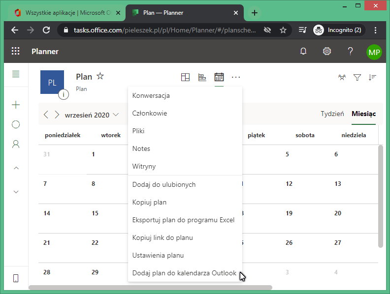Select calendar day 21
Image resolution: width=390 pixels, height=294 pixels.
point(46,243)
